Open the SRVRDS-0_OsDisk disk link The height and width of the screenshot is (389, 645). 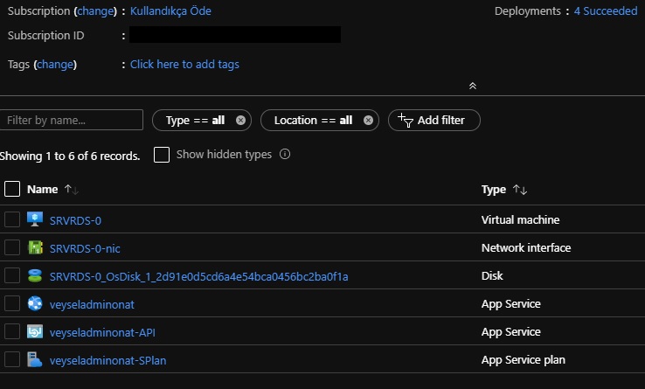pos(198,276)
